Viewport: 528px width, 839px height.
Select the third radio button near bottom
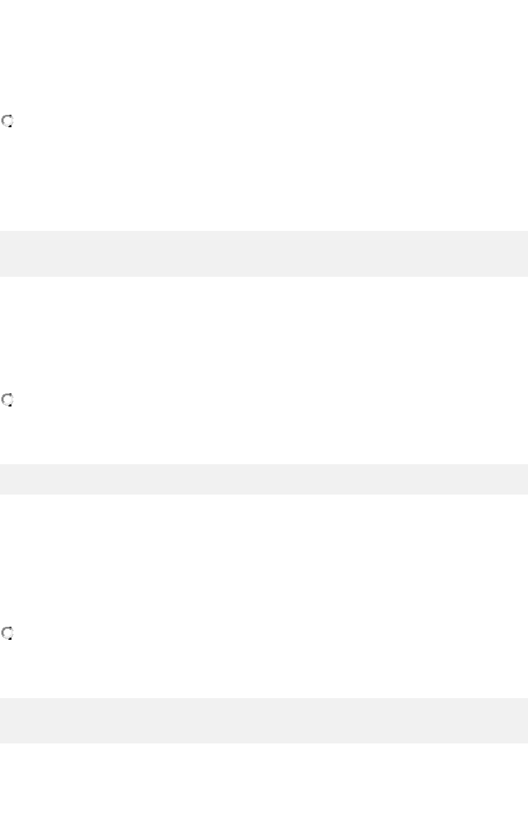pos(7,634)
